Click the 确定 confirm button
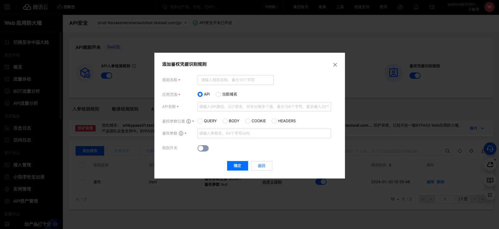 pos(237,166)
